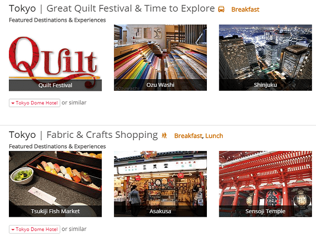Open the Tsukiji Fish Market sushi photo
Viewport: 316px width, 237px height.
[55, 184]
